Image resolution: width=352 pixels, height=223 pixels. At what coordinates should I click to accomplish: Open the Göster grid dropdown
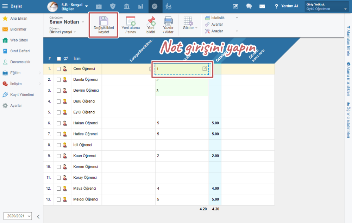point(190,23)
